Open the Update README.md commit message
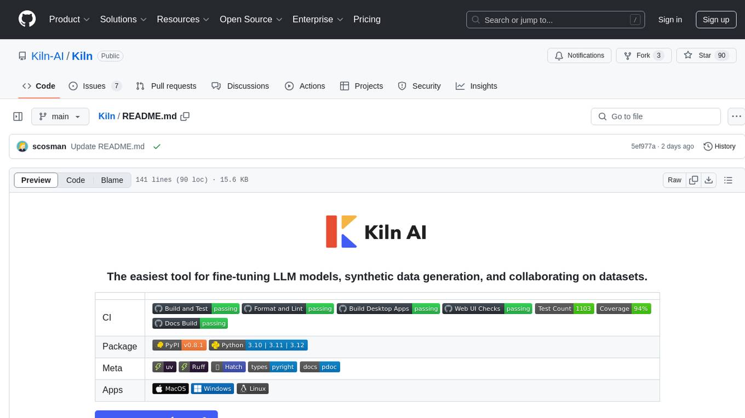This screenshot has height=418, width=745. (x=107, y=147)
